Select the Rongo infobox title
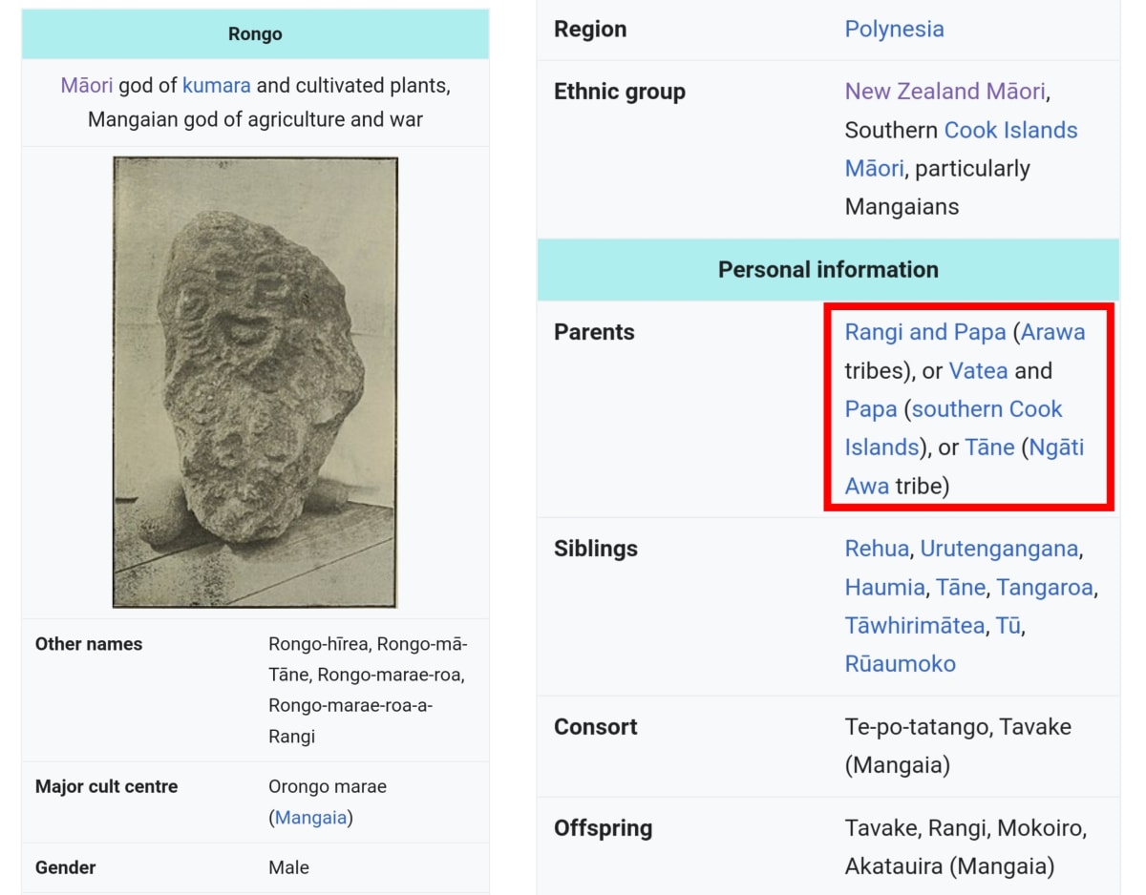The image size is (1146, 895). point(255,34)
